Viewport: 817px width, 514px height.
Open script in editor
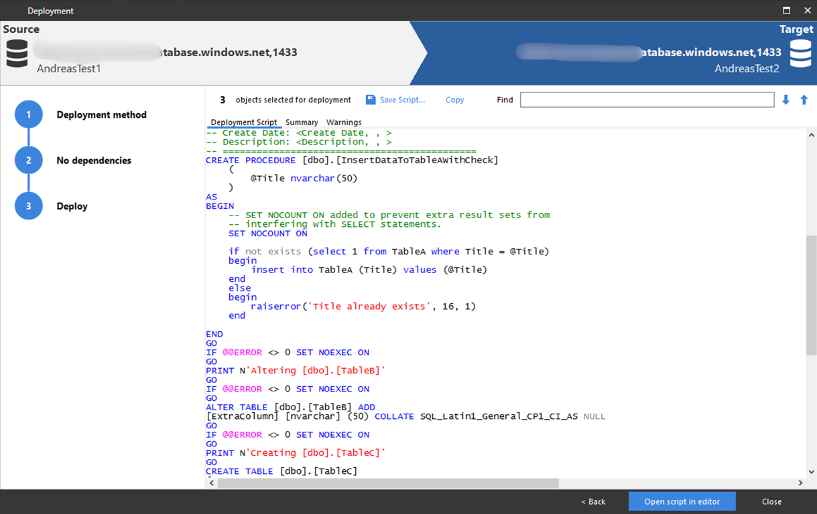pyautogui.click(x=682, y=501)
